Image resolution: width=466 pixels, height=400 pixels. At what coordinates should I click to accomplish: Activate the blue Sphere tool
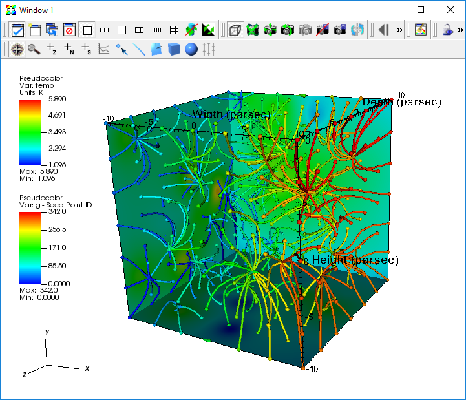191,49
